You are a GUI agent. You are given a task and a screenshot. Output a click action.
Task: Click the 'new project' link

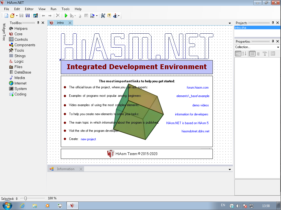click(88, 139)
